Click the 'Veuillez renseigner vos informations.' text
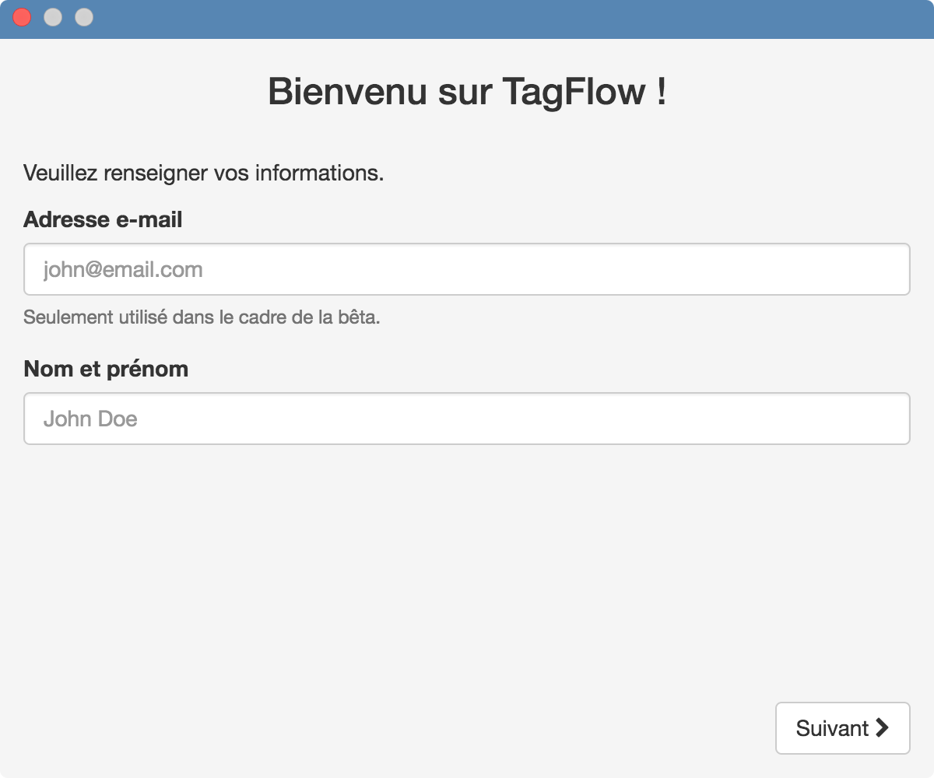Viewport: 934px width, 778px height. pyautogui.click(x=204, y=173)
